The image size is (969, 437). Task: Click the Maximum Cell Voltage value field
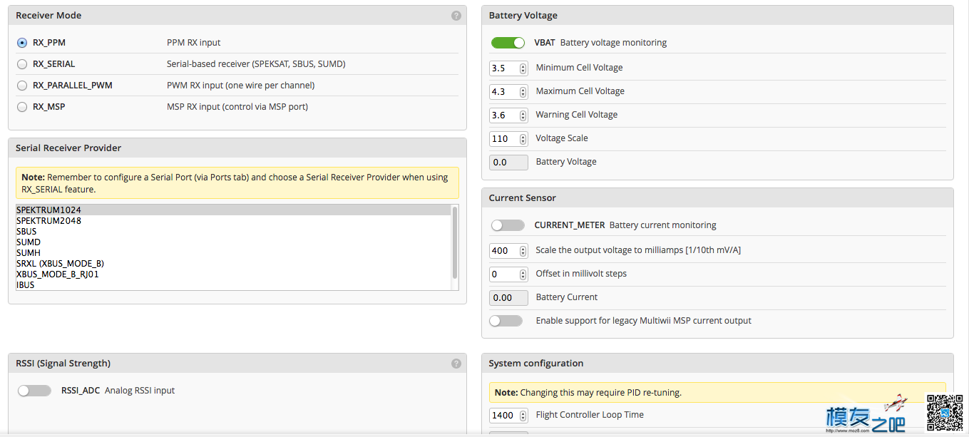[x=508, y=92]
